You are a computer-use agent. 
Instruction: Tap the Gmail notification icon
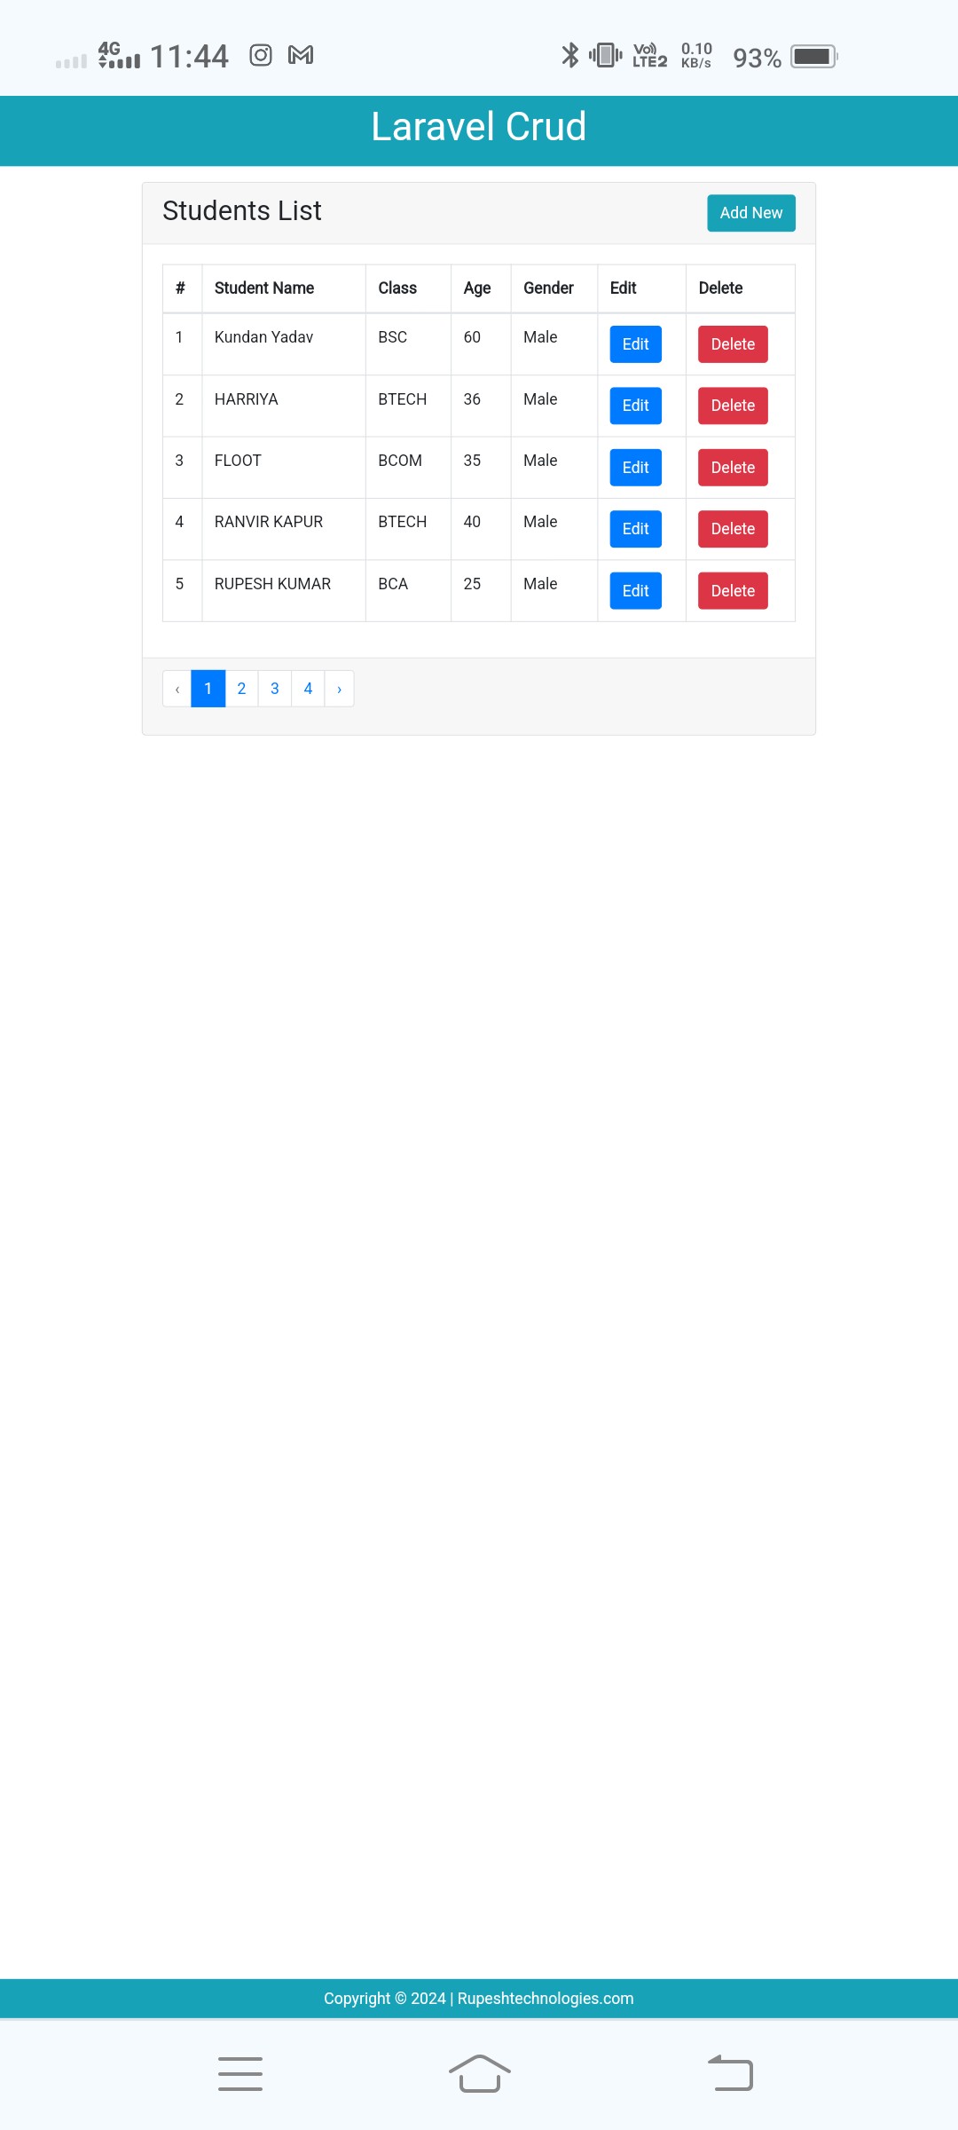301,55
